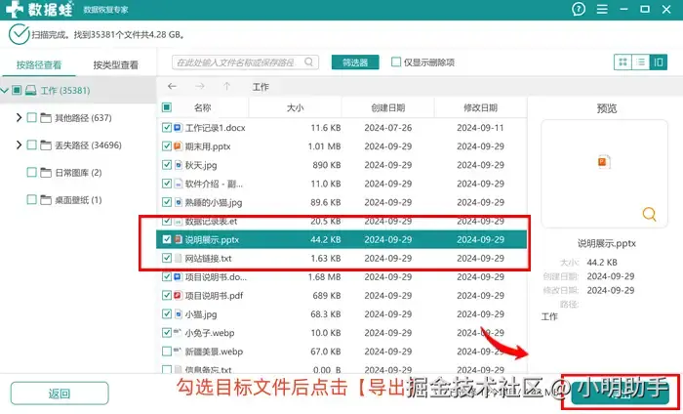
Task: Switch to 按类型查看 tab
Action: 115,65
